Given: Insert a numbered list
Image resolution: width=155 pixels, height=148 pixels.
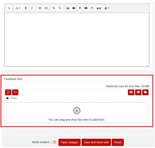Looking at the screenshot, I should [x=46, y=8].
